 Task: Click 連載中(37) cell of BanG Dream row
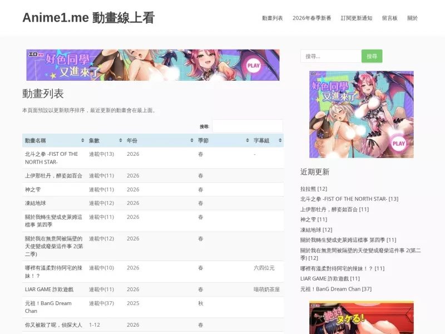point(101,303)
